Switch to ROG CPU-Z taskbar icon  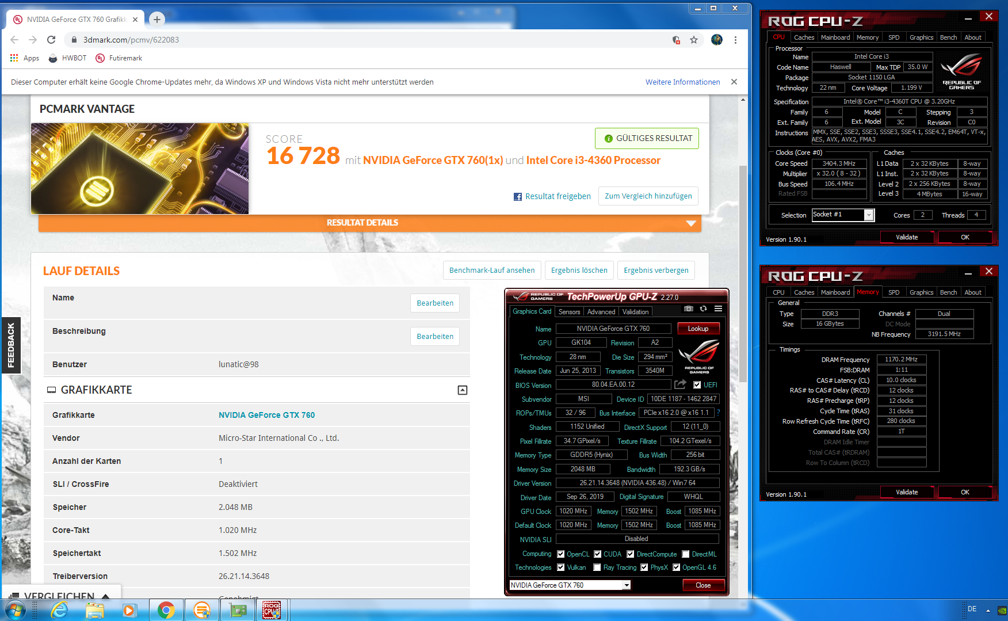272,610
